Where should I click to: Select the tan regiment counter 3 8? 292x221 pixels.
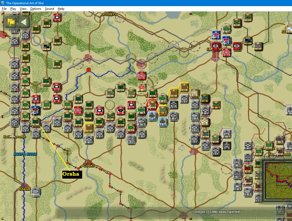click(x=237, y=23)
